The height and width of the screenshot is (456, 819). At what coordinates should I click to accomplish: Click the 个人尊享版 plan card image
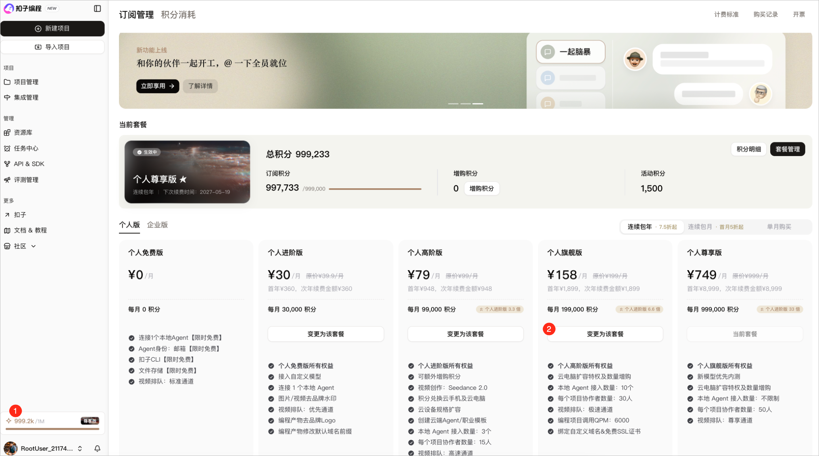[x=187, y=172]
